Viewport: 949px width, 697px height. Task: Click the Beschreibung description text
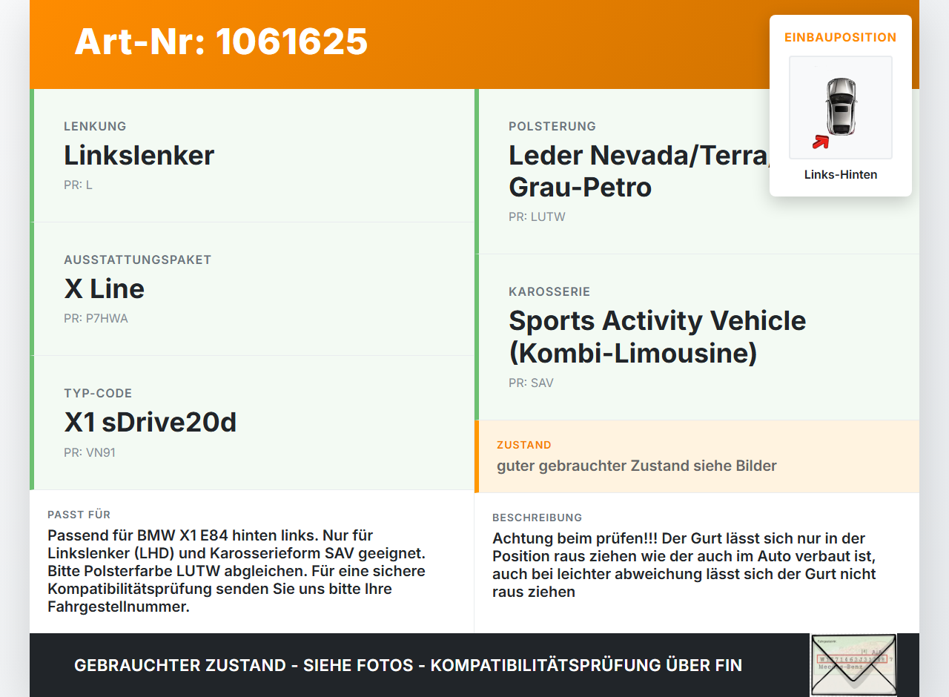(684, 565)
